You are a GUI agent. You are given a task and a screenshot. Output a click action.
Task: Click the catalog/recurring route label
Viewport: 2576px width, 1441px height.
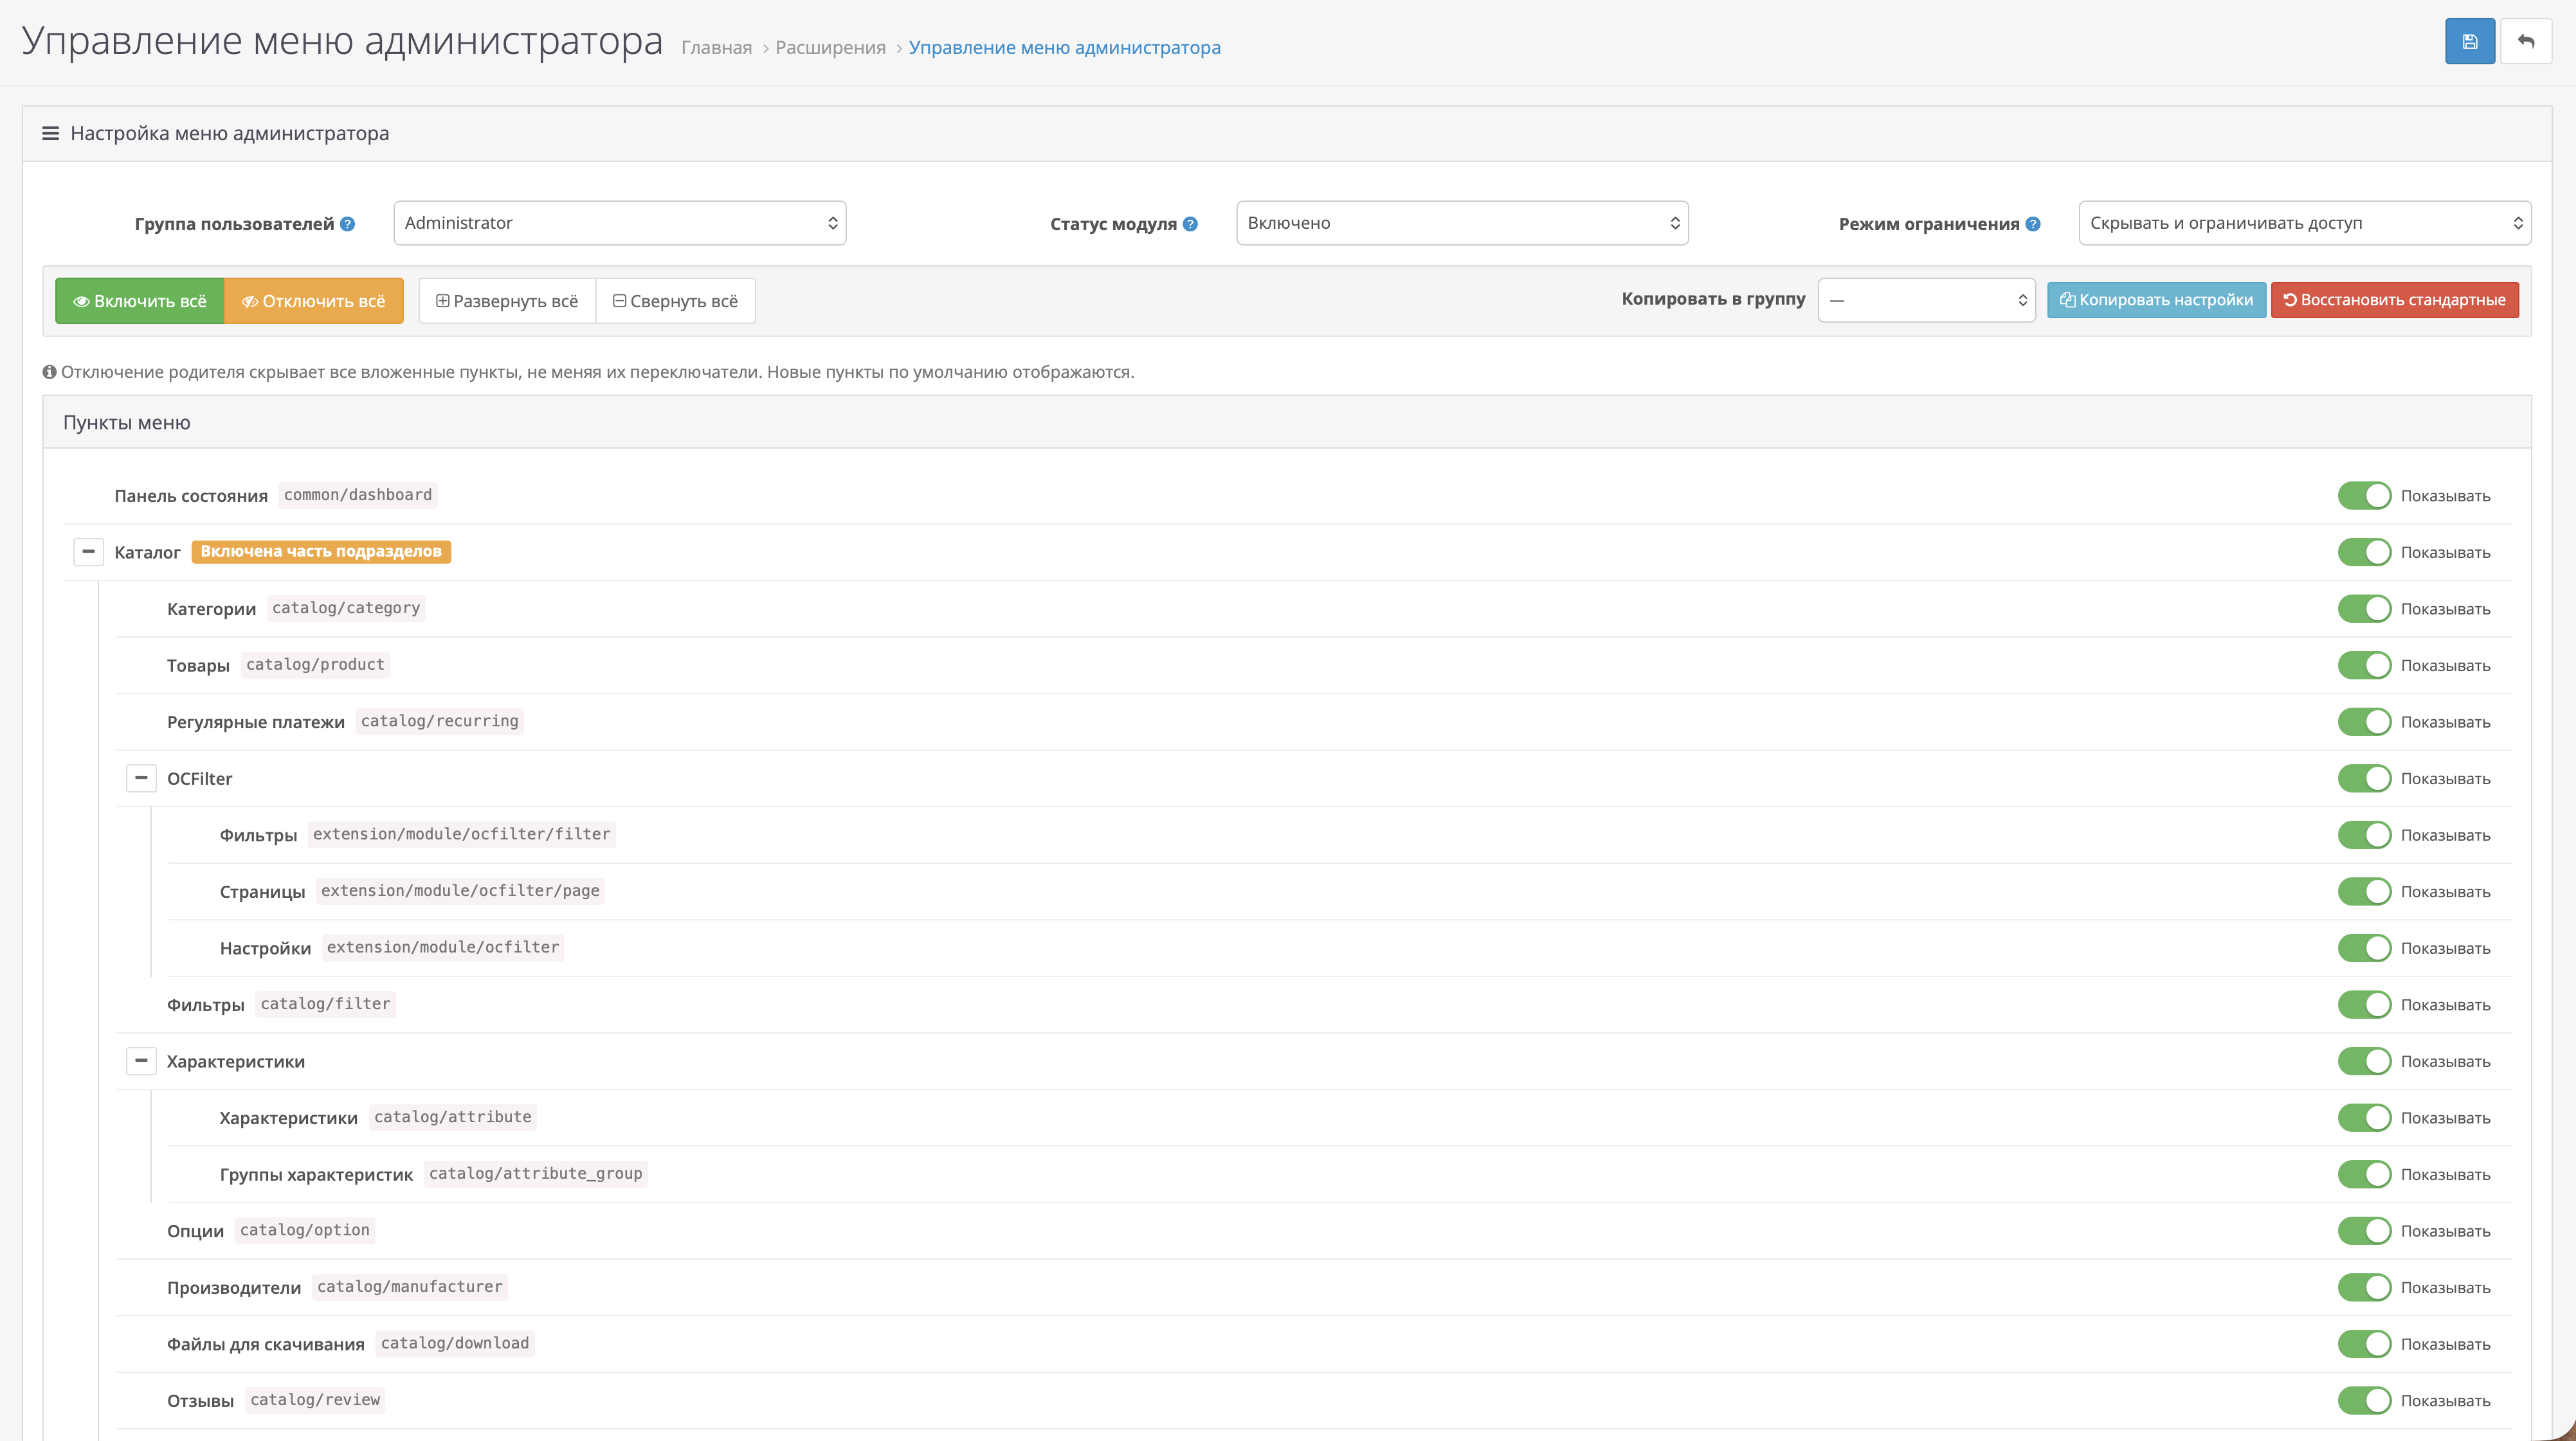coord(440,720)
